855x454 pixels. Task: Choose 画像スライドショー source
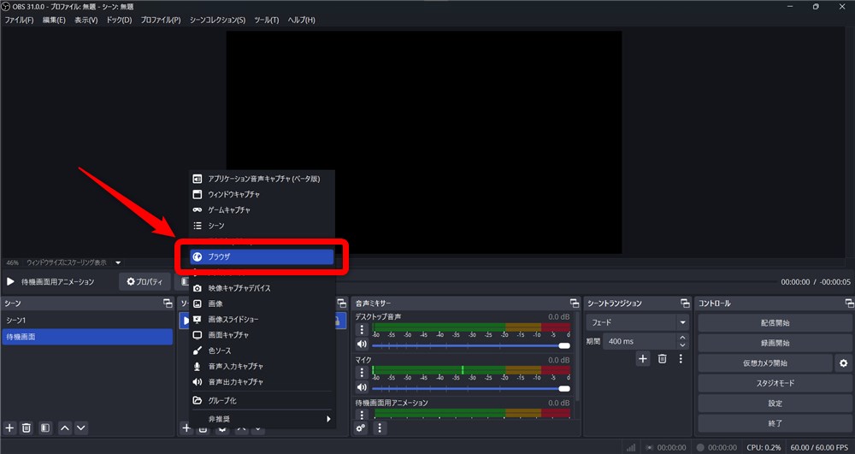pyautogui.click(x=262, y=320)
